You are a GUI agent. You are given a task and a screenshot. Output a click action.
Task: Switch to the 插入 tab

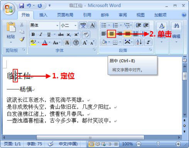click(x=43, y=15)
